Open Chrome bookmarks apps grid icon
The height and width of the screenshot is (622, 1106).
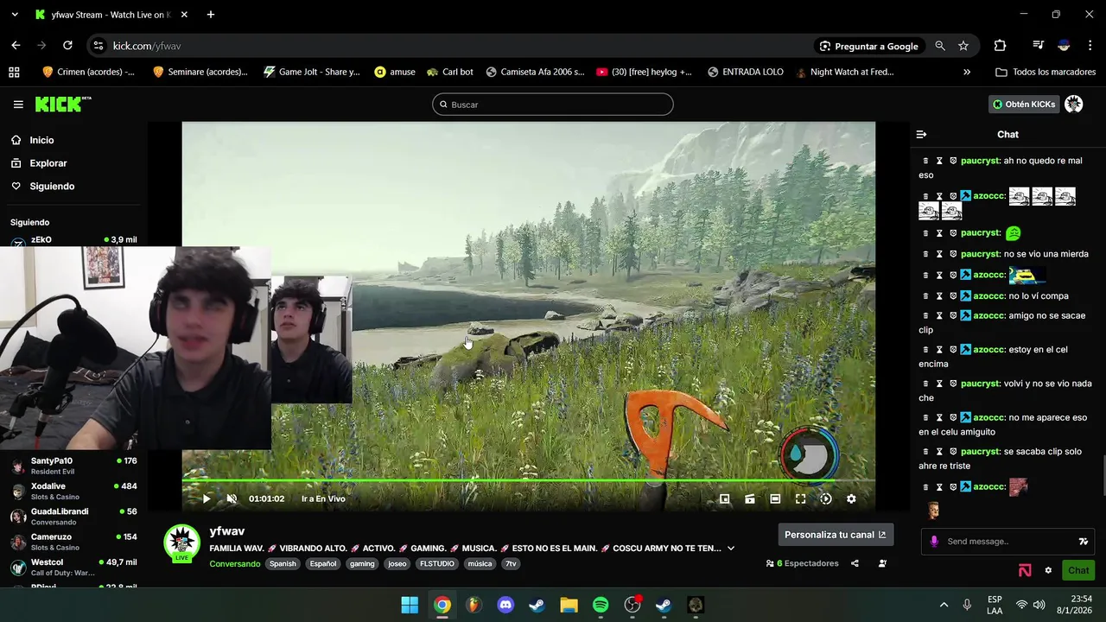pos(14,72)
